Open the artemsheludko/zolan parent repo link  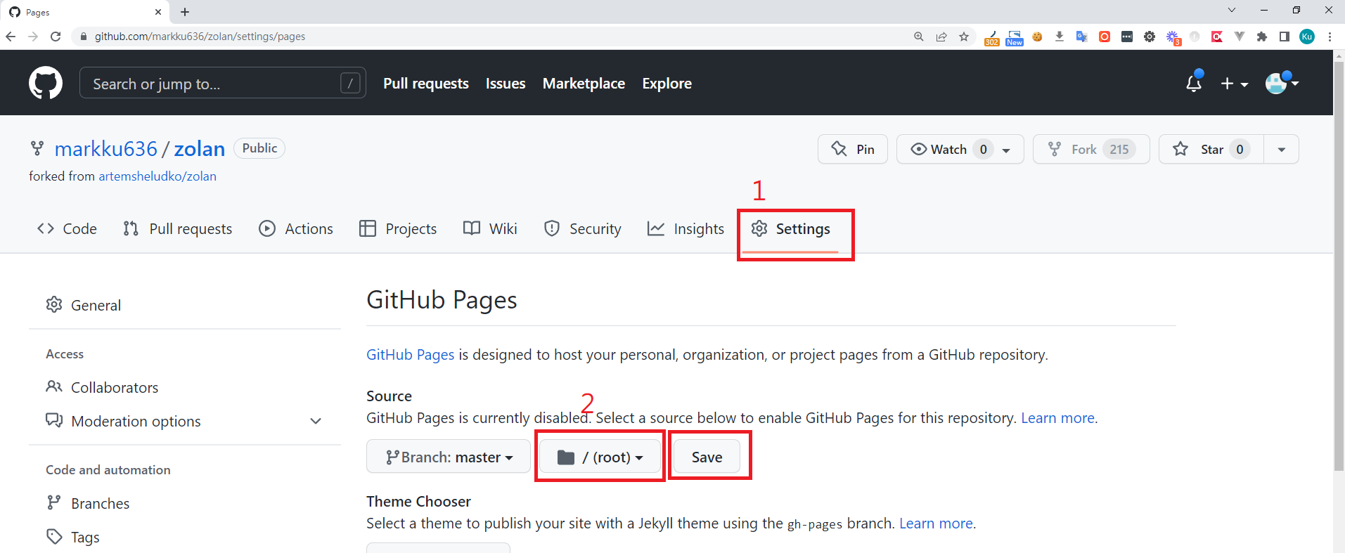157,176
